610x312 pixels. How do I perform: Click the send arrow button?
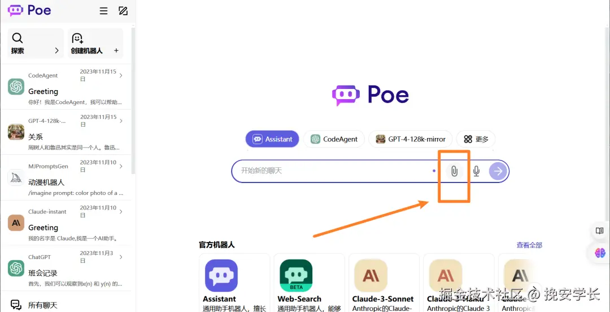click(498, 171)
